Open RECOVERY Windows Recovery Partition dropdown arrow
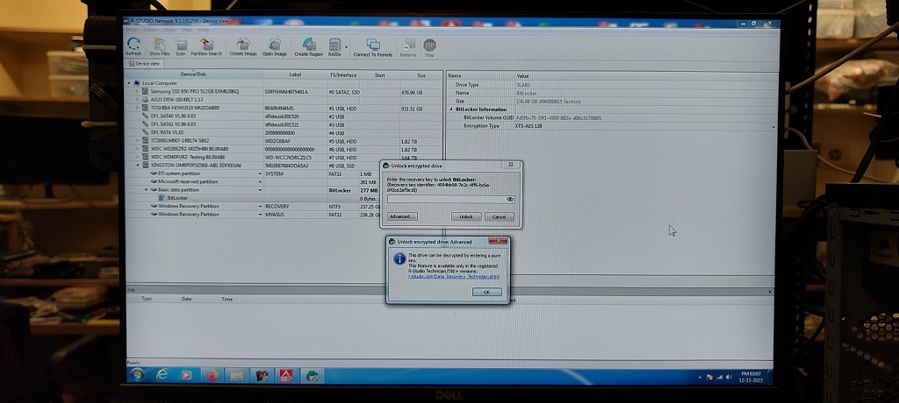The image size is (899, 403). pyautogui.click(x=260, y=206)
